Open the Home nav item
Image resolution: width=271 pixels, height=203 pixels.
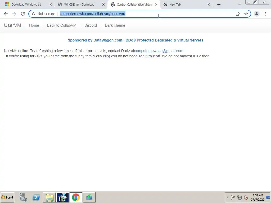click(34, 25)
